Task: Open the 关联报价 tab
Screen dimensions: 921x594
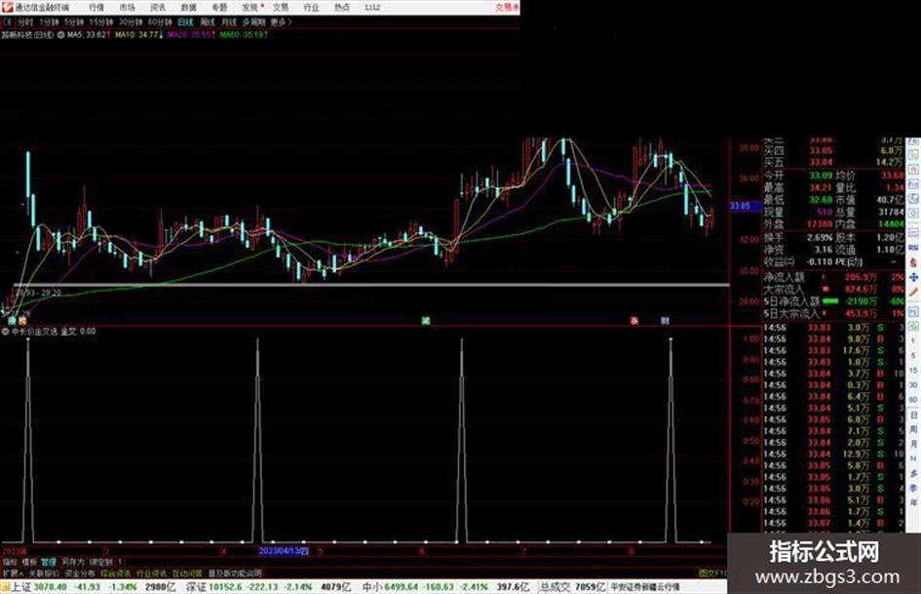Action: 44,573
